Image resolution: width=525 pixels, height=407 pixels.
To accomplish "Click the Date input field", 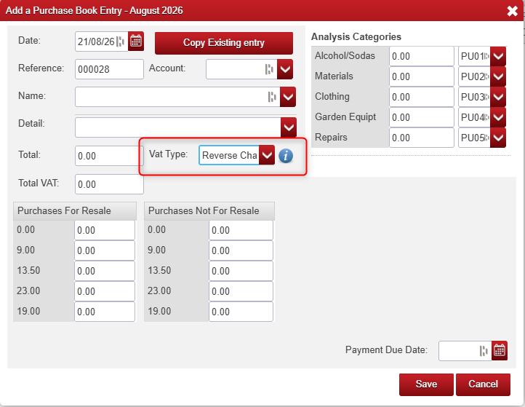I will (102, 42).
